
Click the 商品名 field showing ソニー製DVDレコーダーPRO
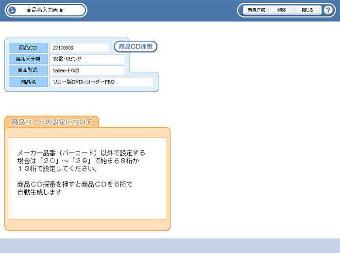(x=101, y=82)
